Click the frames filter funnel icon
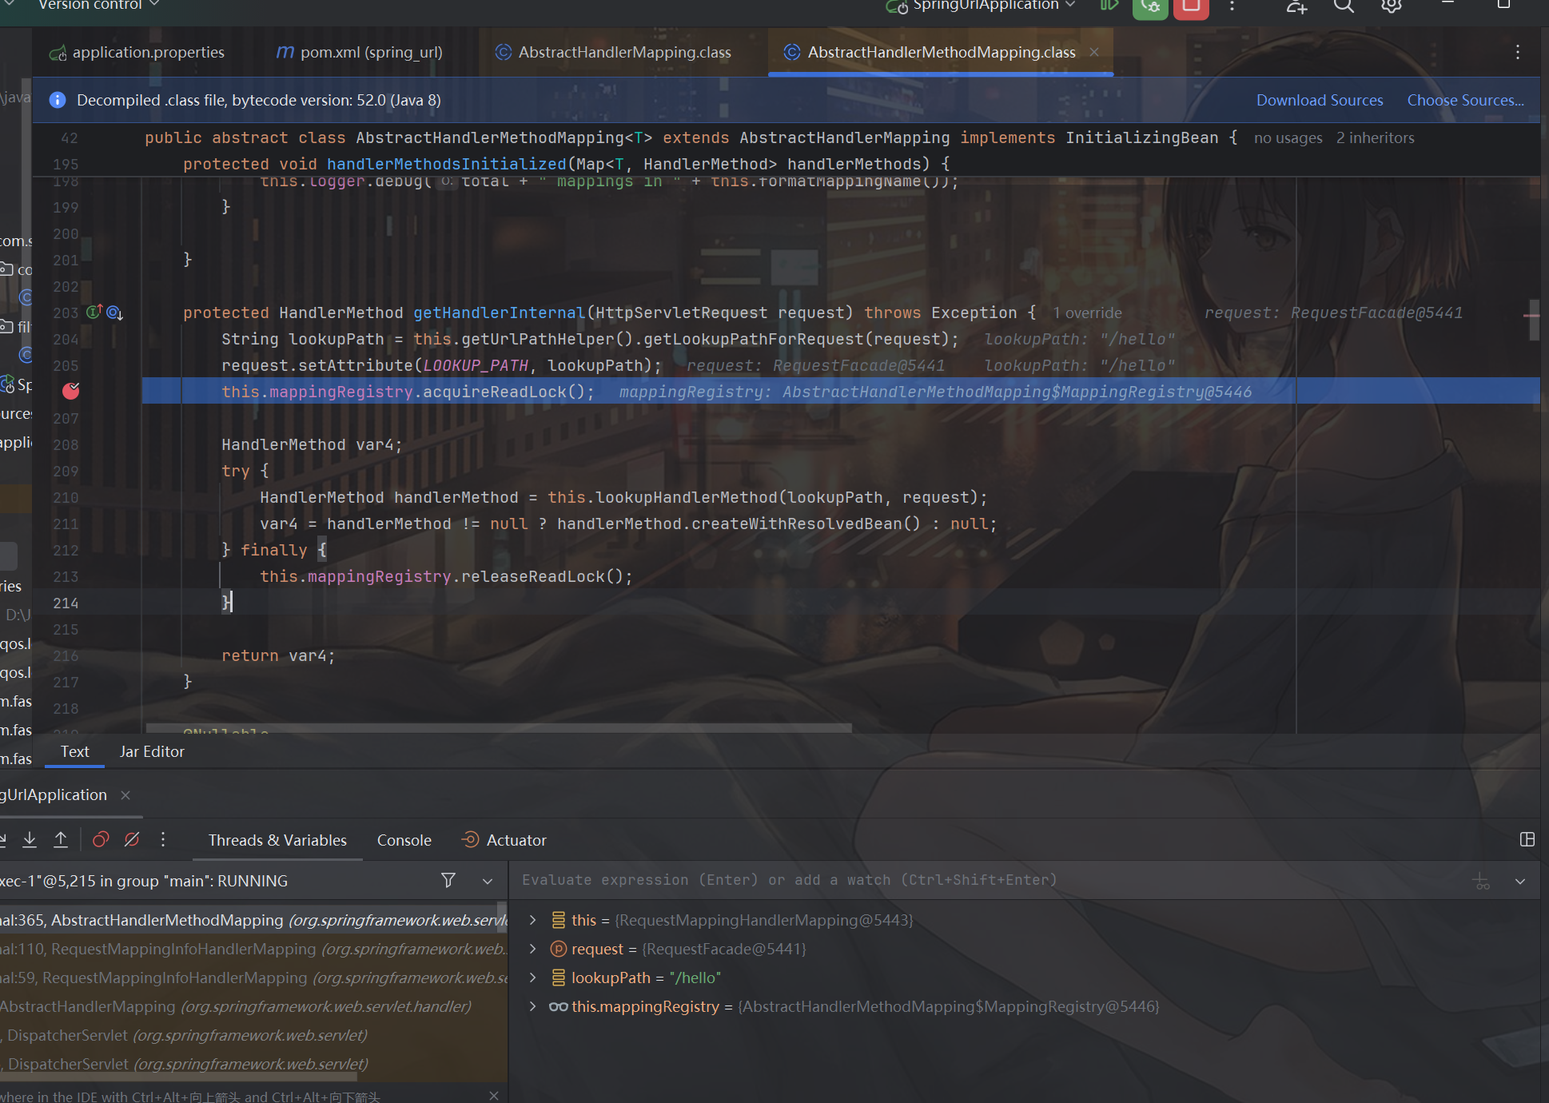1549x1103 pixels. [x=448, y=880]
